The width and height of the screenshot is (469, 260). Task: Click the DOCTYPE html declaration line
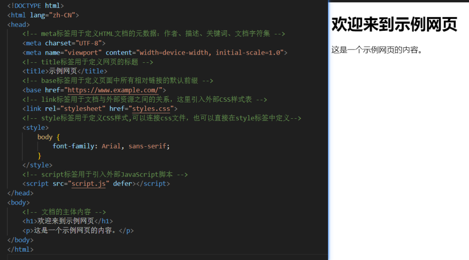[36, 6]
